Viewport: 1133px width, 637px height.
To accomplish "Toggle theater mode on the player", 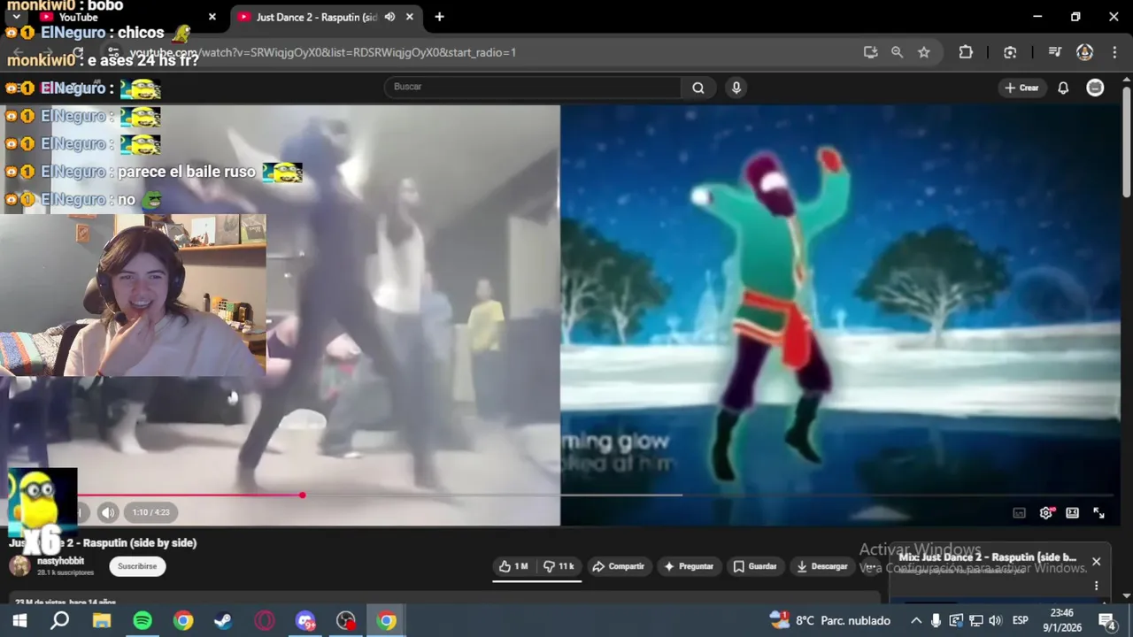I will point(1072,512).
